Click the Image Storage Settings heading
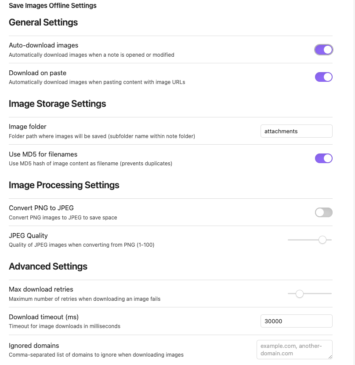 57,104
